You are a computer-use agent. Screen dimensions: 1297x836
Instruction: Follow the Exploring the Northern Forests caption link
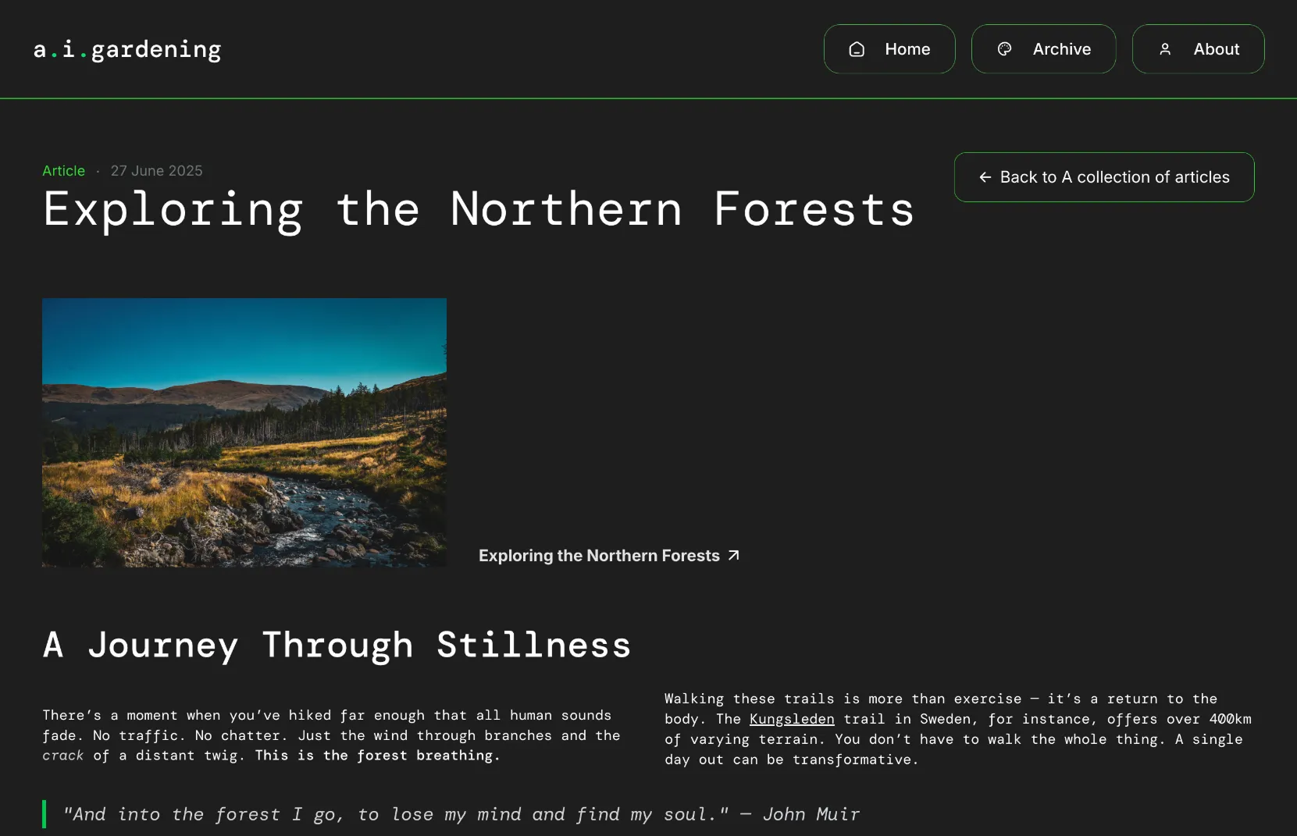(x=599, y=556)
